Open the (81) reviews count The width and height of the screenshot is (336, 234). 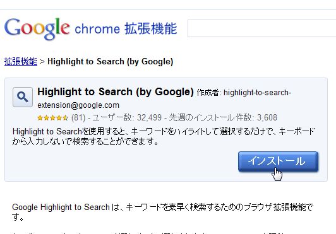pyautogui.click(x=78, y=117)
